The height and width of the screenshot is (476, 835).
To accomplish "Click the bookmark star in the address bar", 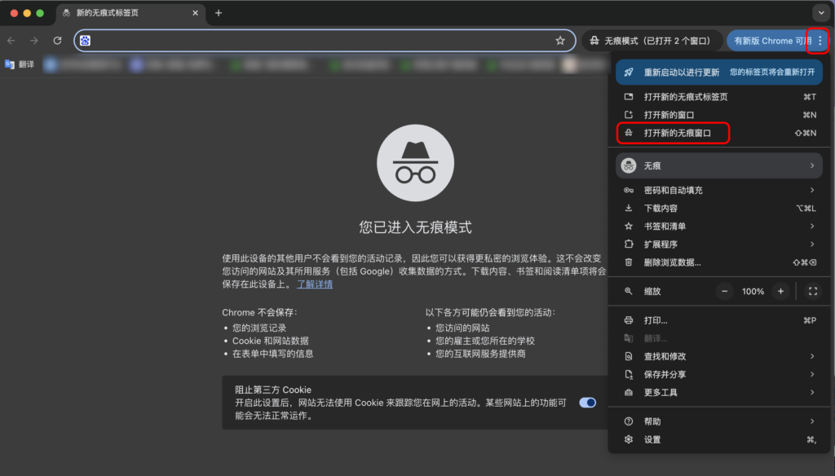I will (559, 40).
